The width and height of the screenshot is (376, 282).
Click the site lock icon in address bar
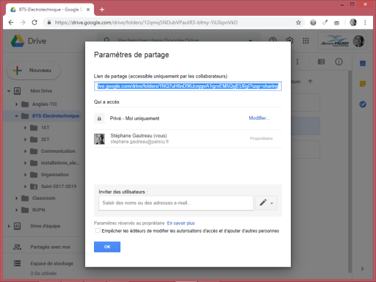tap(49, 22)
